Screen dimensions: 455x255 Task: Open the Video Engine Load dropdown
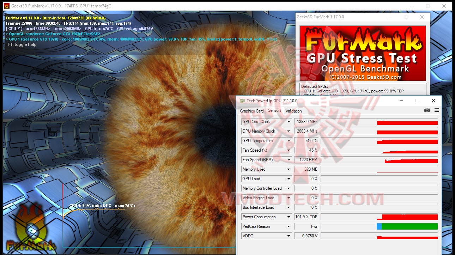click(x=289, y=198)
